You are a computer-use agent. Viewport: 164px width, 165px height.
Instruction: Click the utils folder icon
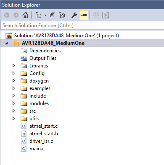tap(24, 119)
